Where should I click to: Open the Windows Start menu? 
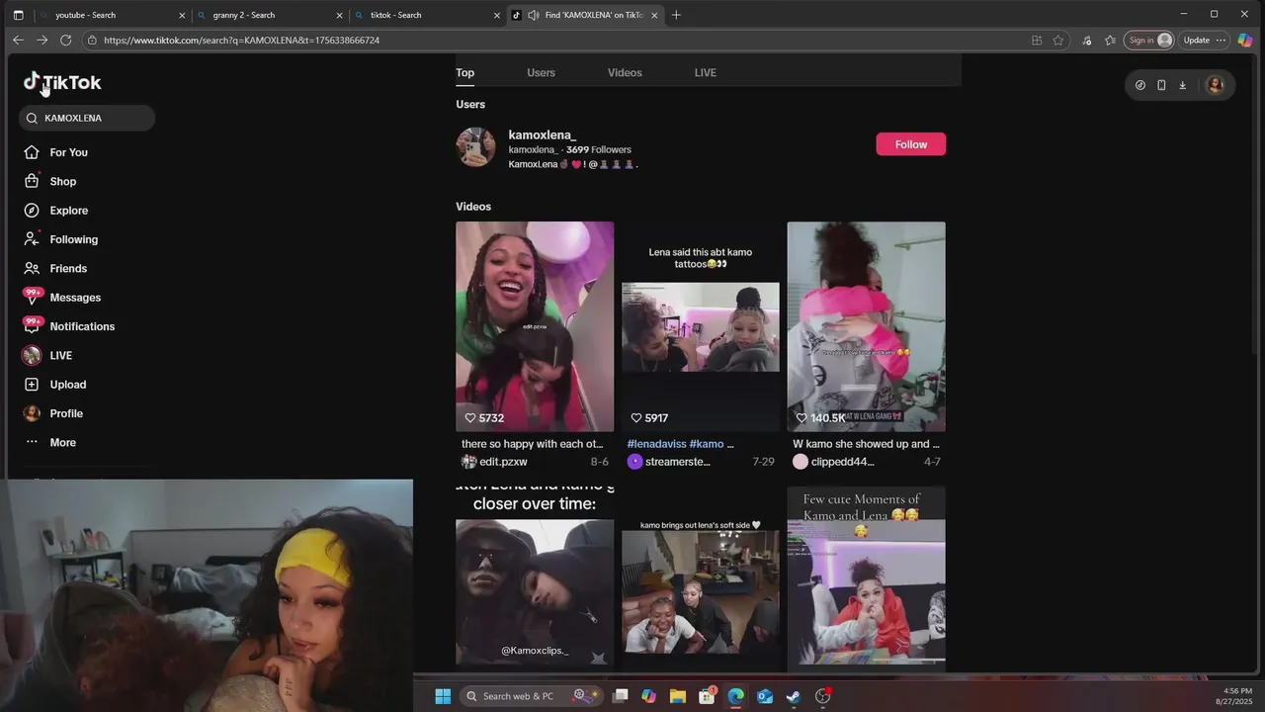443,696
